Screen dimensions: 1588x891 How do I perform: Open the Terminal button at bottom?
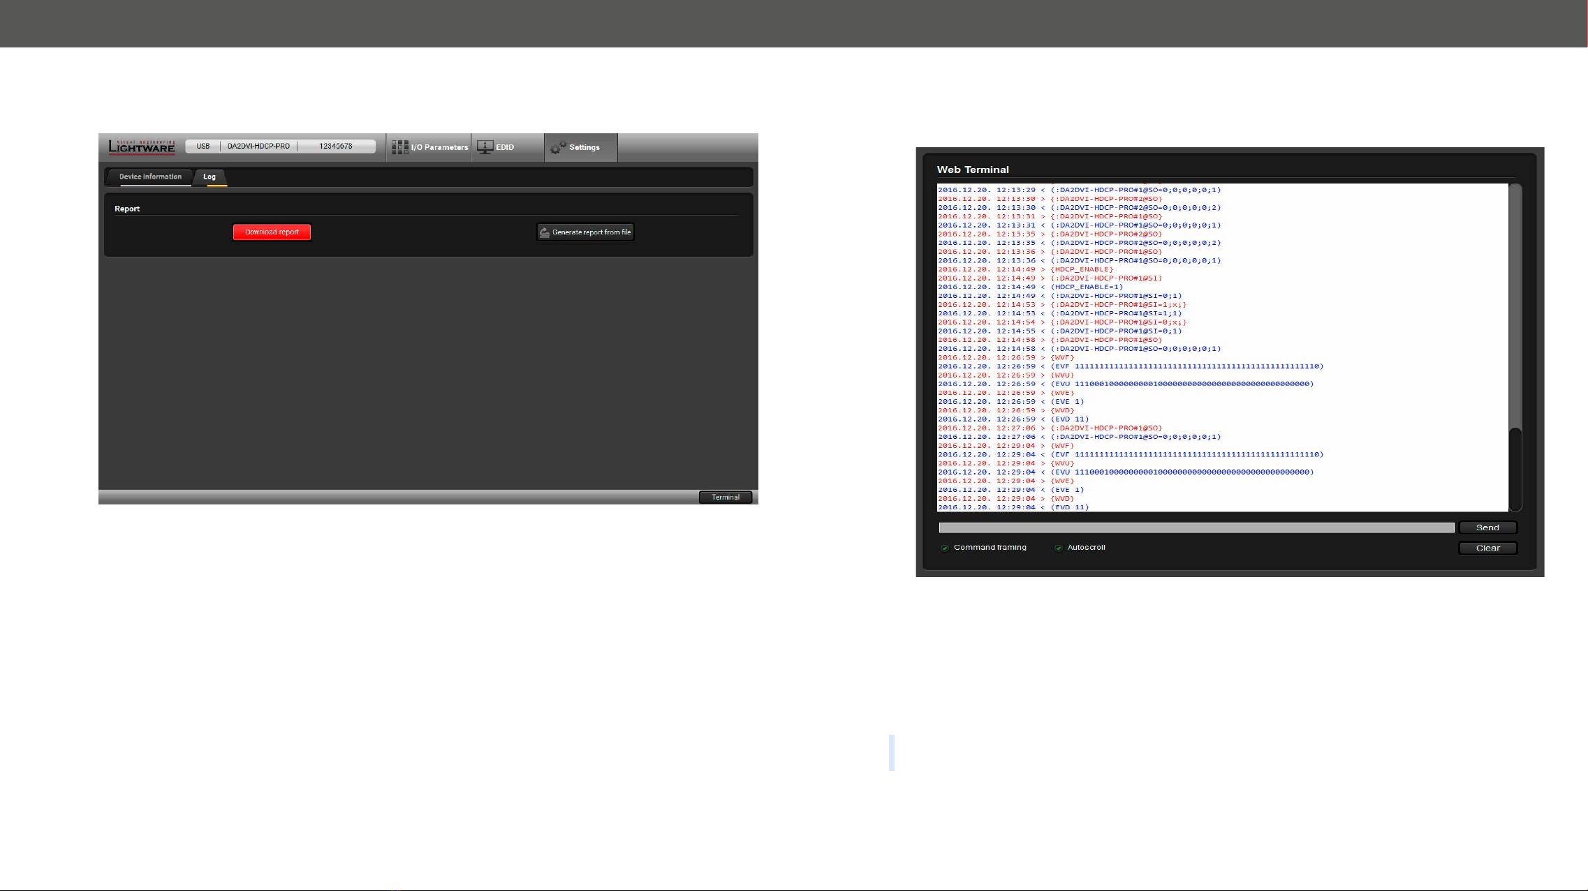(x=726, y=497)
